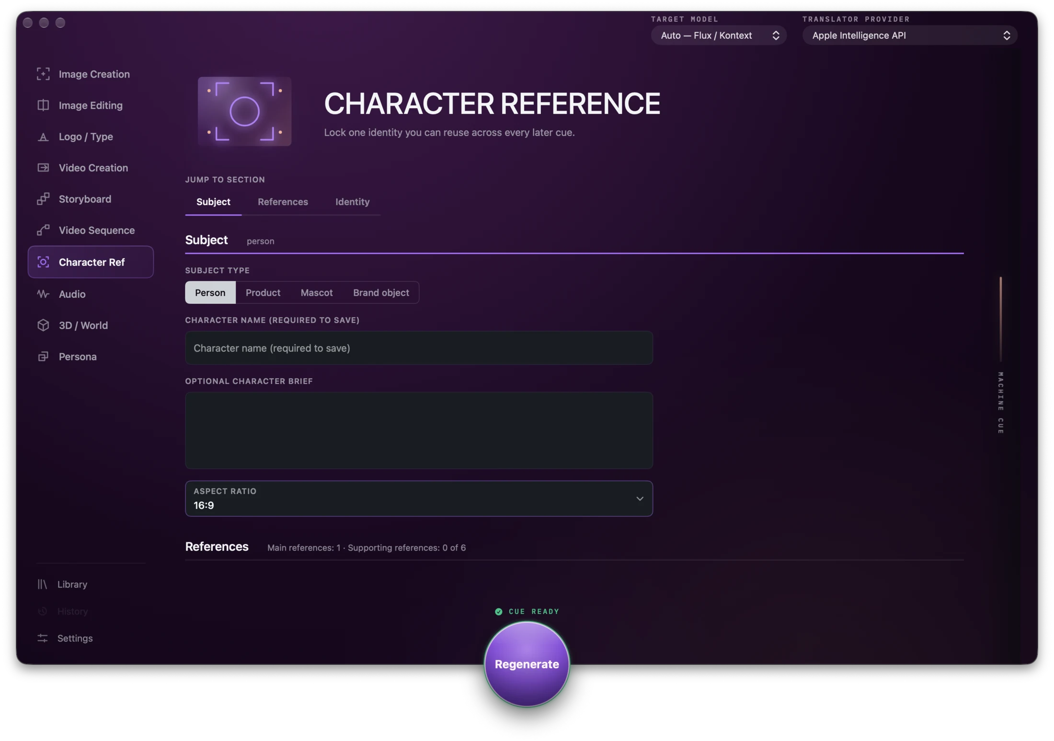Select Person subject type
This screenshot has width=1054, height=741.
(x=210, y=292)
